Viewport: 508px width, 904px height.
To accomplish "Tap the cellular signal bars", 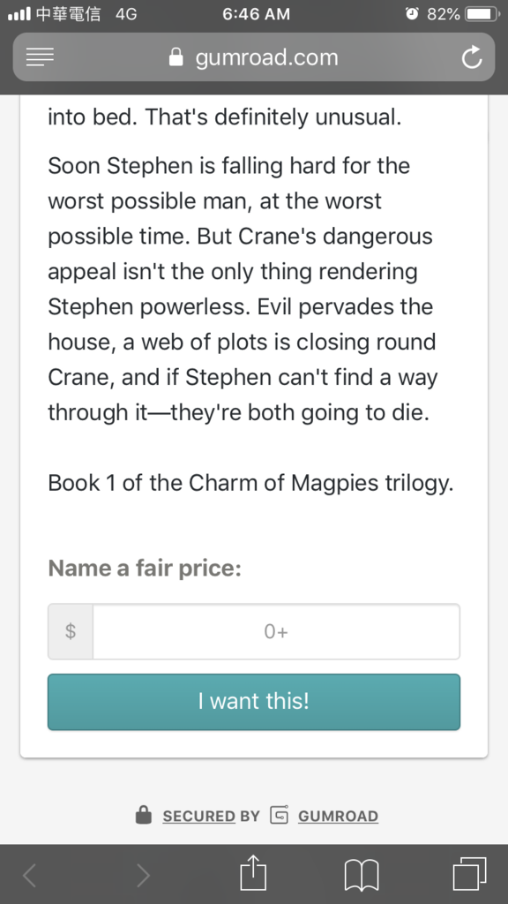I will [19, 14].
